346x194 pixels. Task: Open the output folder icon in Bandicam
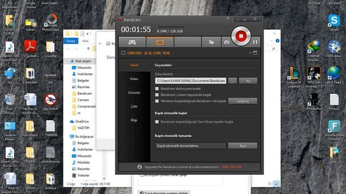(x=211, y=42)
